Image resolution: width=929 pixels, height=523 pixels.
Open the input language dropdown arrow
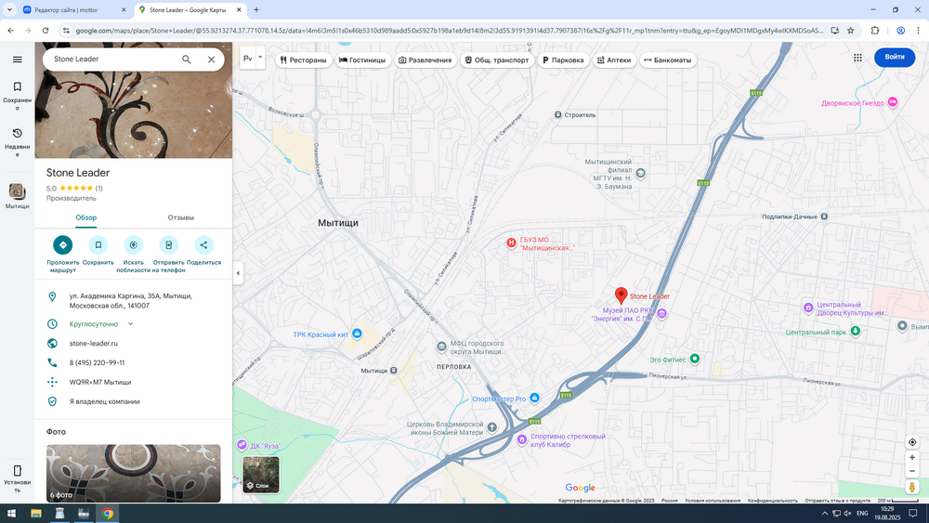pyautogui.click(x=262, y=58)
